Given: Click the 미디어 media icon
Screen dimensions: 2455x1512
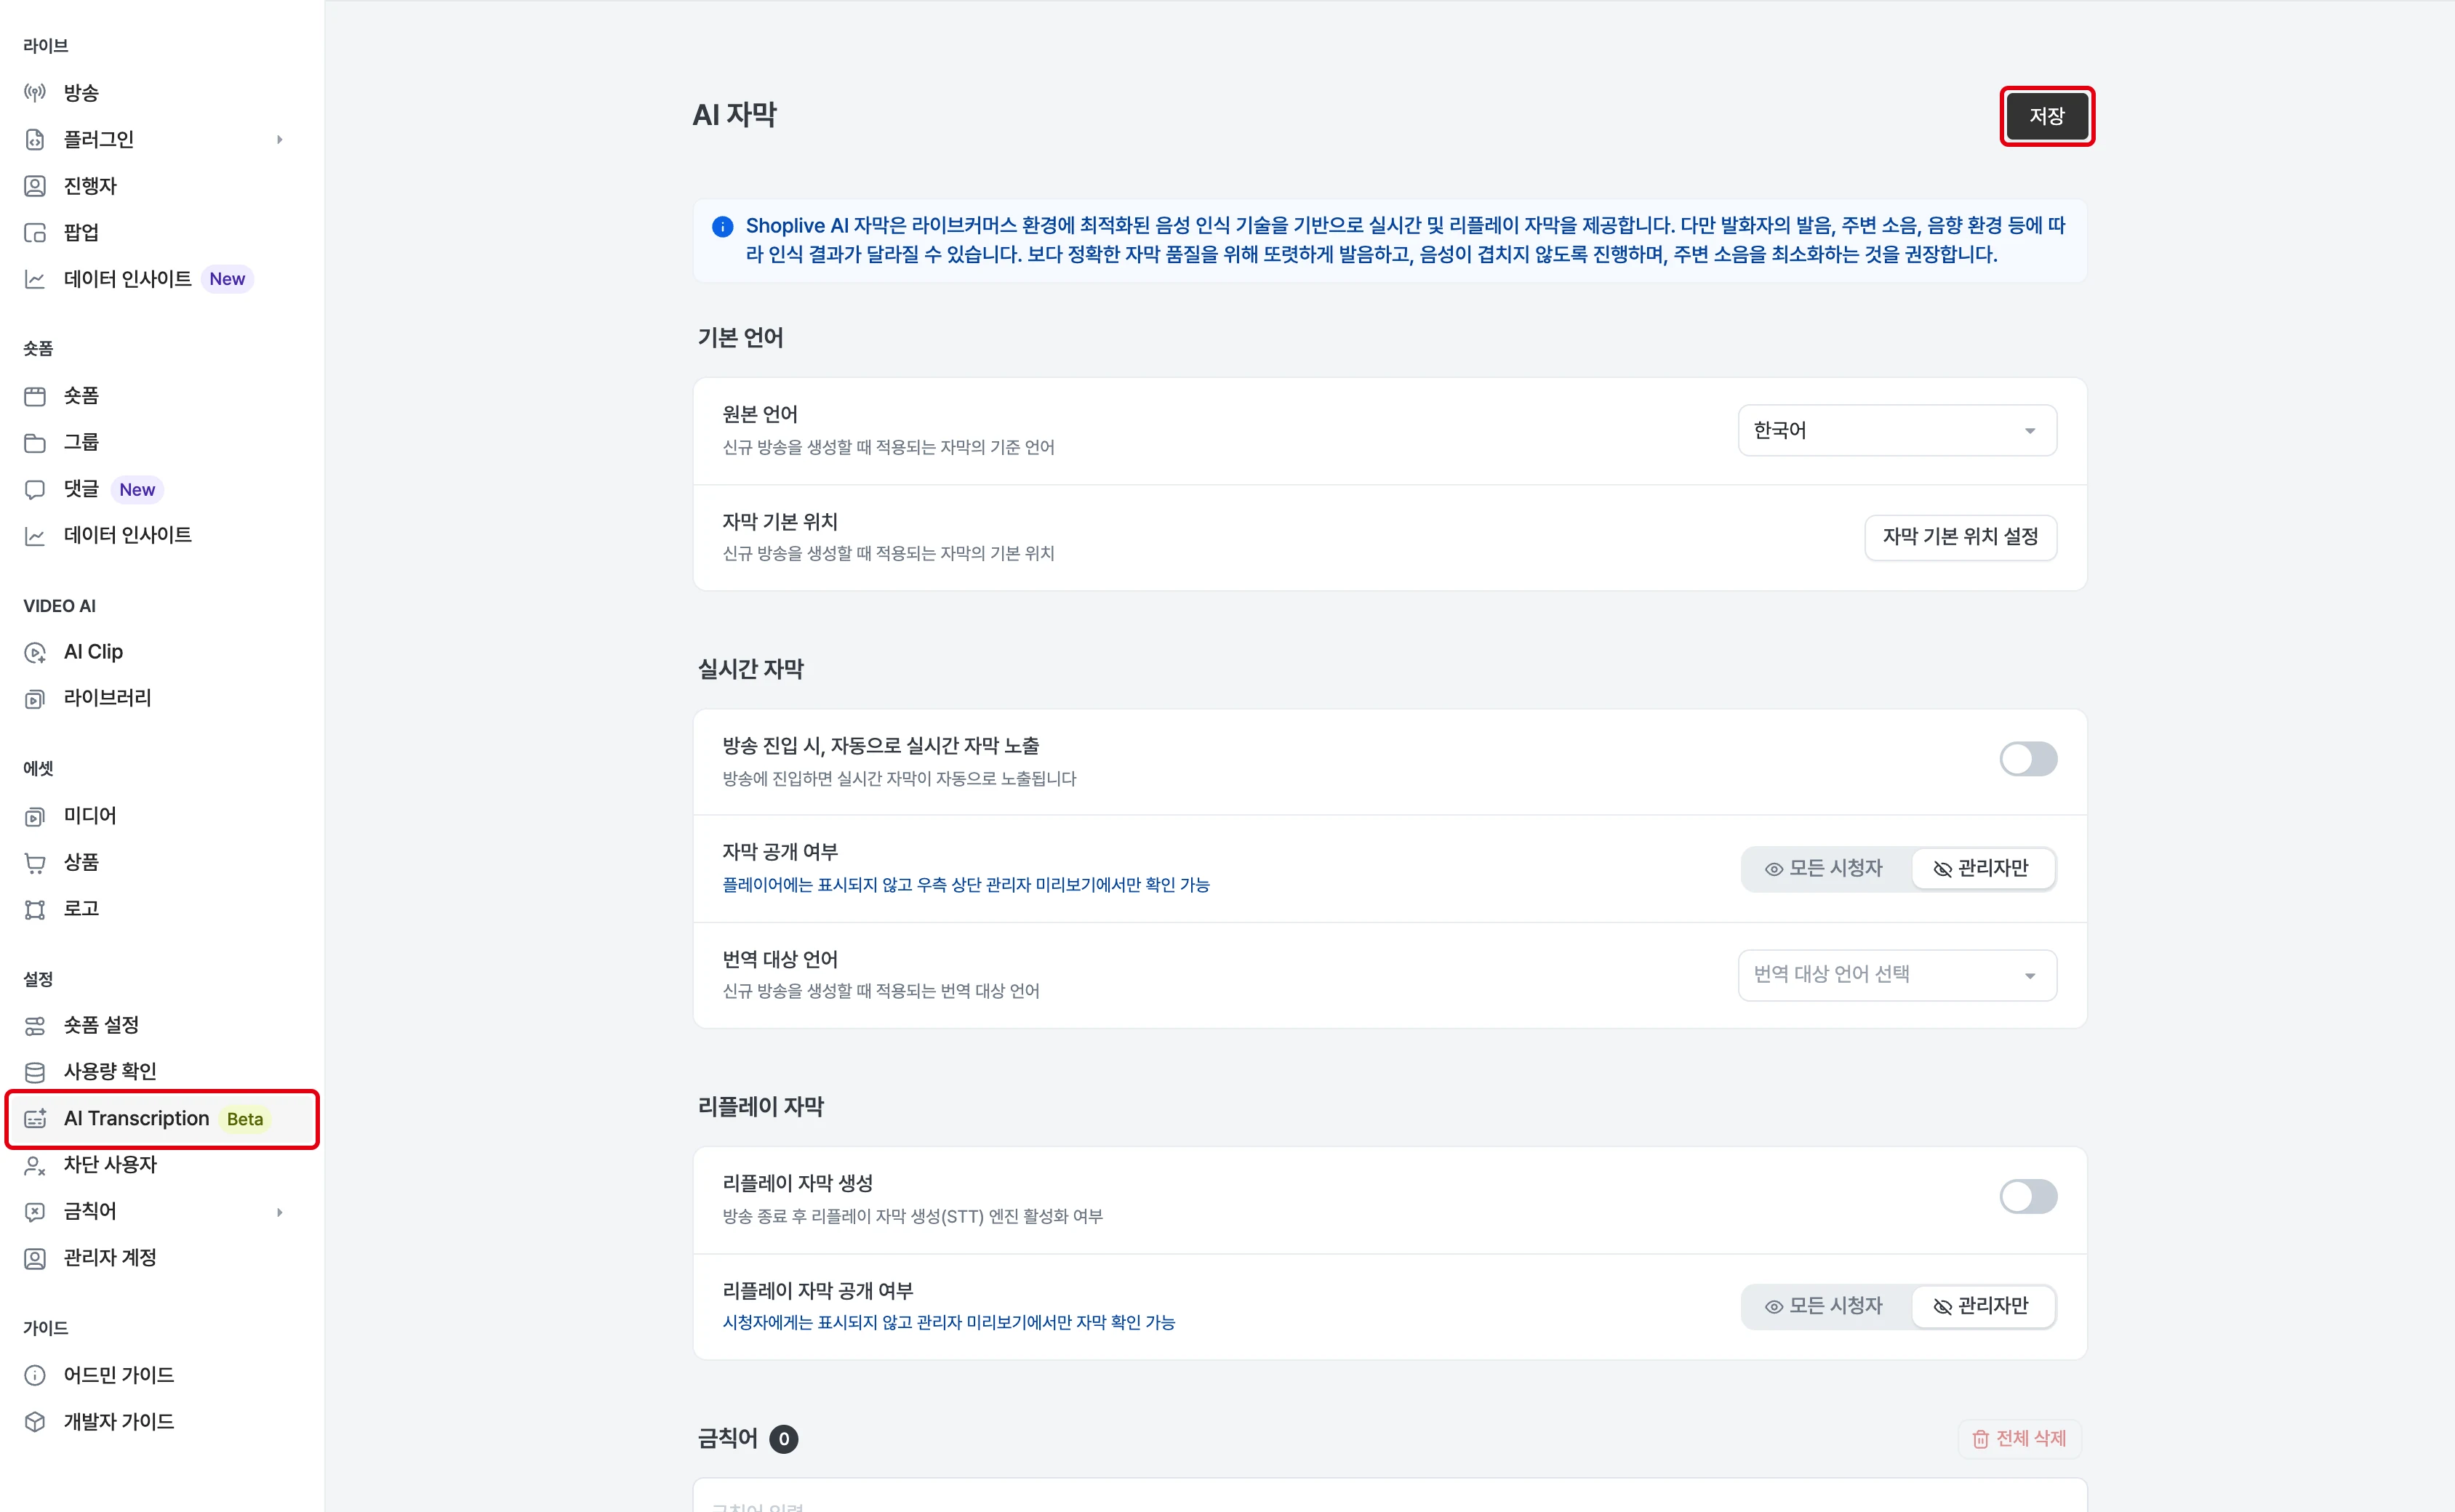Looking at the screenshot, I should click(35, 816).
